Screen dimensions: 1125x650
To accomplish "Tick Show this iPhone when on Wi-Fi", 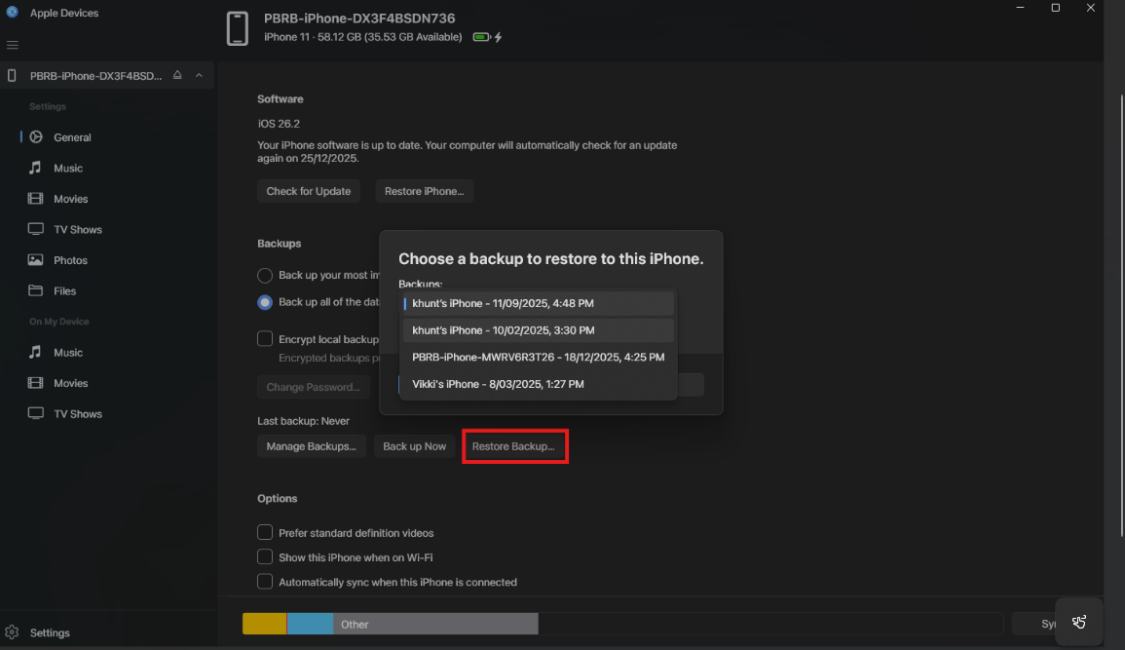I will [265, 557].
